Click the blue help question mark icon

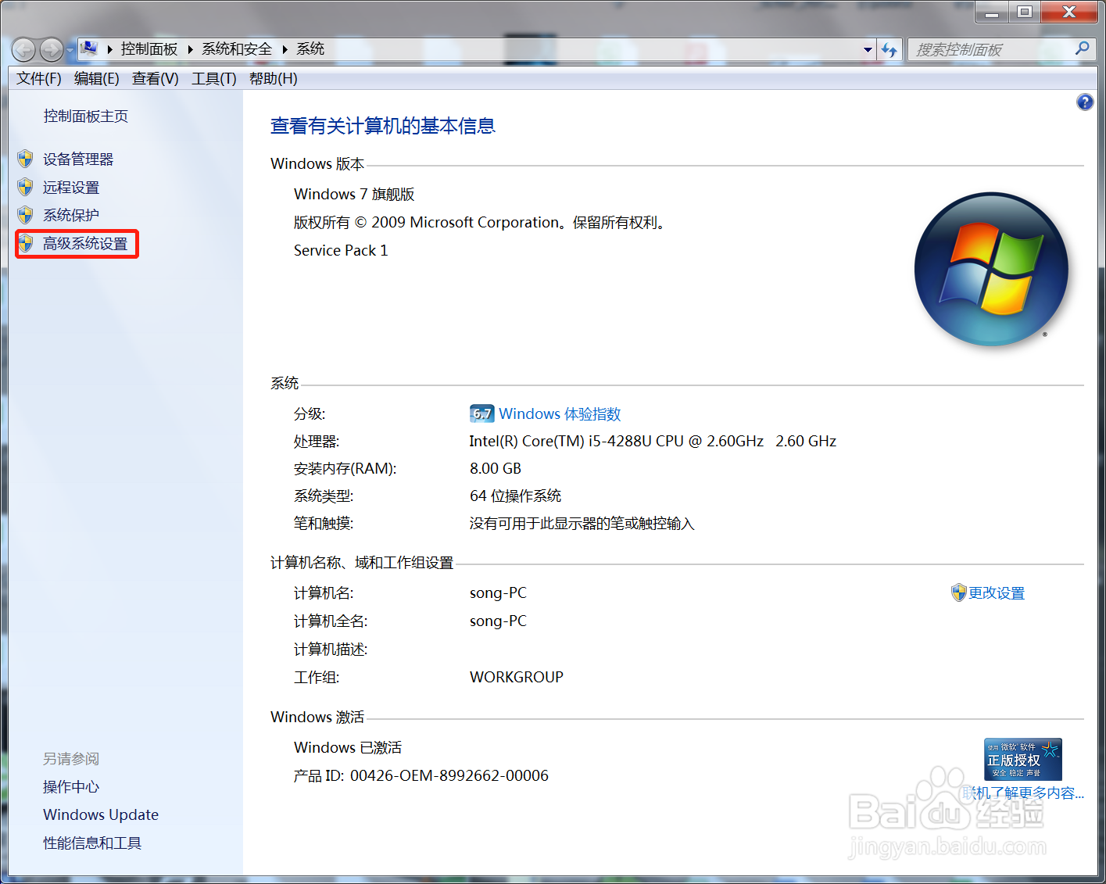pos(1085,102)
